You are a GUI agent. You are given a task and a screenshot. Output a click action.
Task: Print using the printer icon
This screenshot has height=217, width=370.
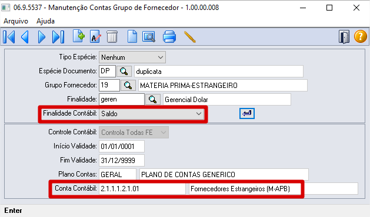point(169,37)
